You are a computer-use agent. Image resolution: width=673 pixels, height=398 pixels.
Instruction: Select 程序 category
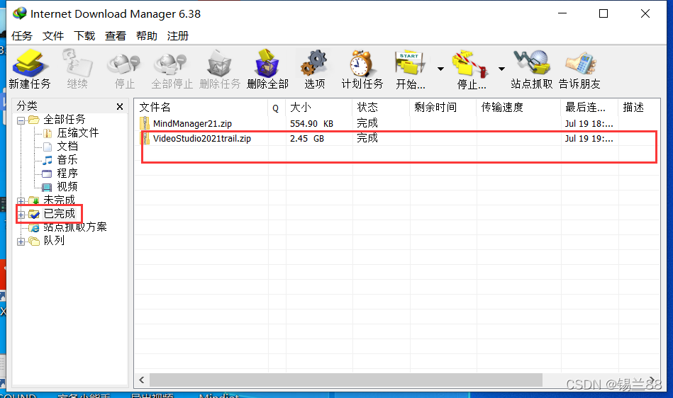[67, 173]
